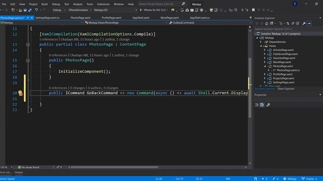
Task: Open the Error List panel tab
Action: coord(6,172)
